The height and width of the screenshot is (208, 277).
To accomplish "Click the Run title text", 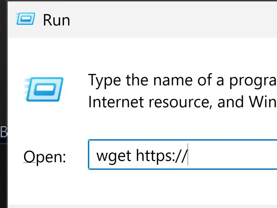I will (57, 20).
